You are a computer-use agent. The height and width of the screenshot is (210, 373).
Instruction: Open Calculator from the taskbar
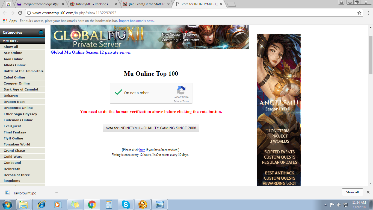[109, 205]
